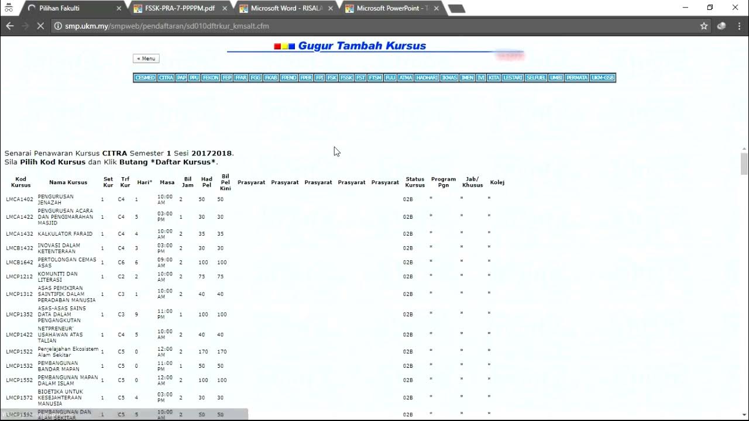This screenshot has width=749, height=421.
Task: Stop loading the page
Action: click(41, 26)
